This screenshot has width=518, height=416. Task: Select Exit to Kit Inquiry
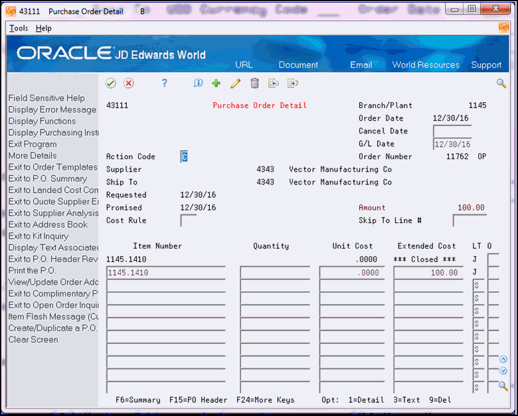39,236
